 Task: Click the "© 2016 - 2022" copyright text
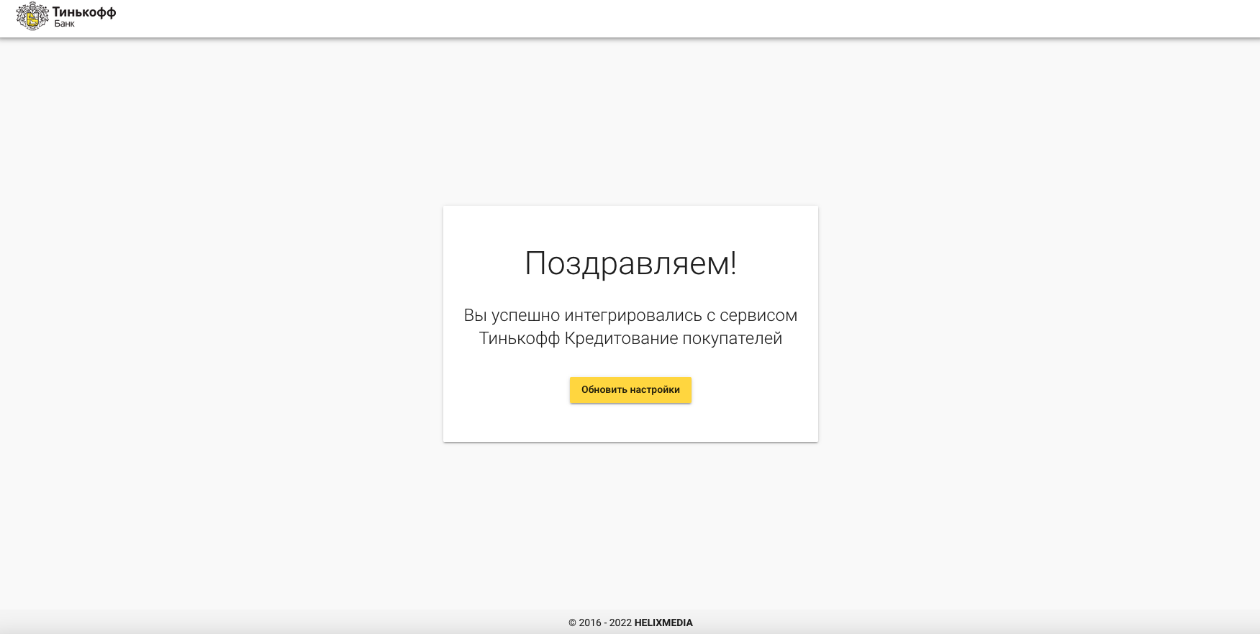pos(600,623)
